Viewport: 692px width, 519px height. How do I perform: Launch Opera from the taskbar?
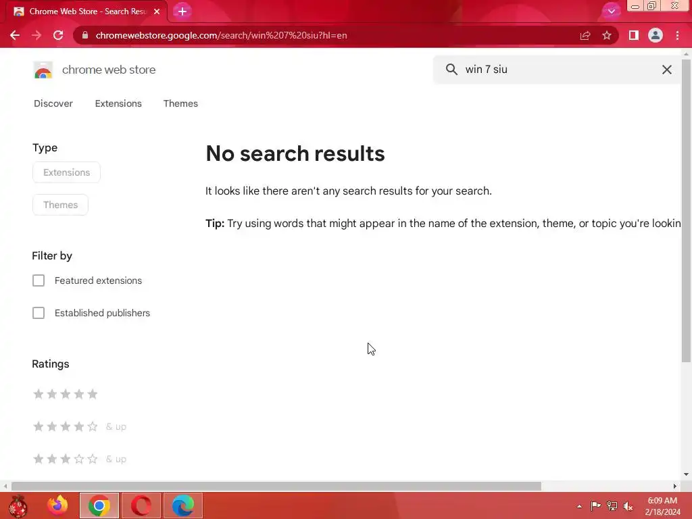tap(141, 505)
